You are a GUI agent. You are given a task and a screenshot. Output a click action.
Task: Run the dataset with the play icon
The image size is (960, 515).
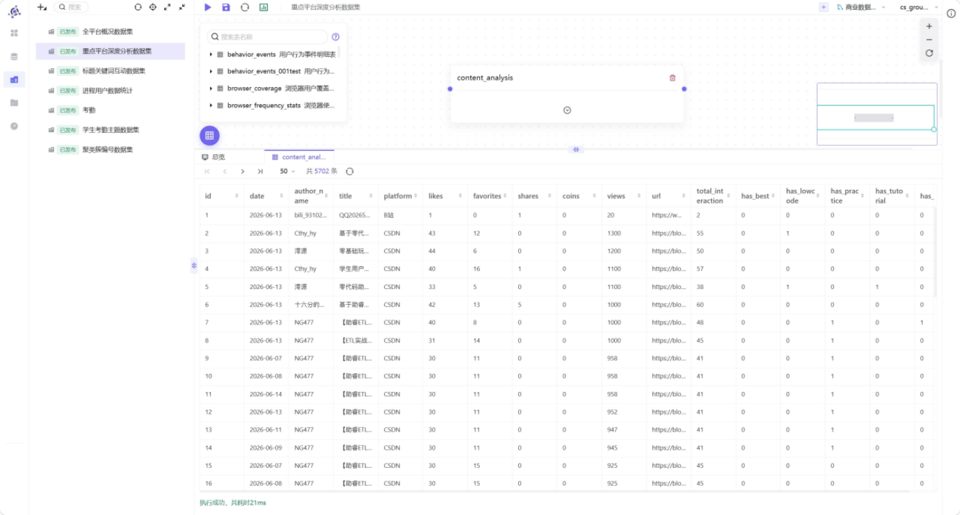[207, 7]
